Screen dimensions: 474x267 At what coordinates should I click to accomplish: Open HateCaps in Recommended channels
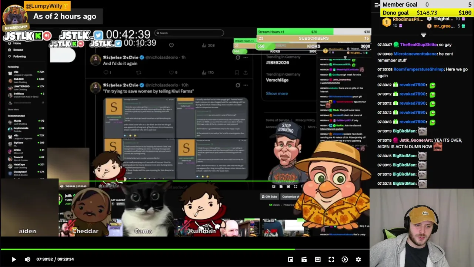[x=26, y=165]
